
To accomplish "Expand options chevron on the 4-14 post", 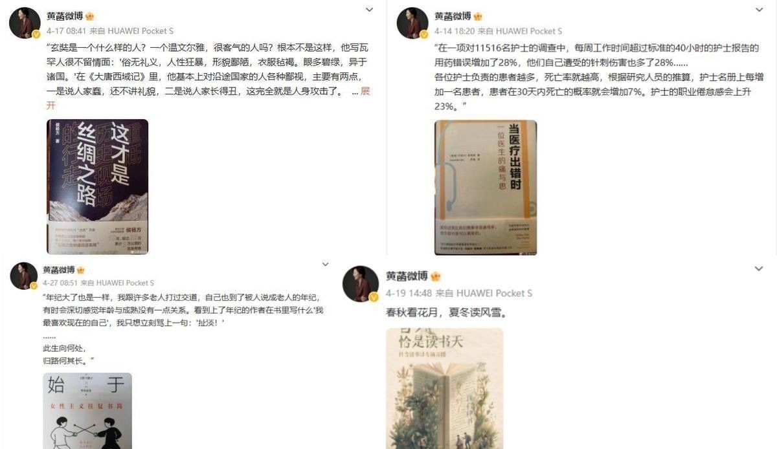I will (759, 10).
